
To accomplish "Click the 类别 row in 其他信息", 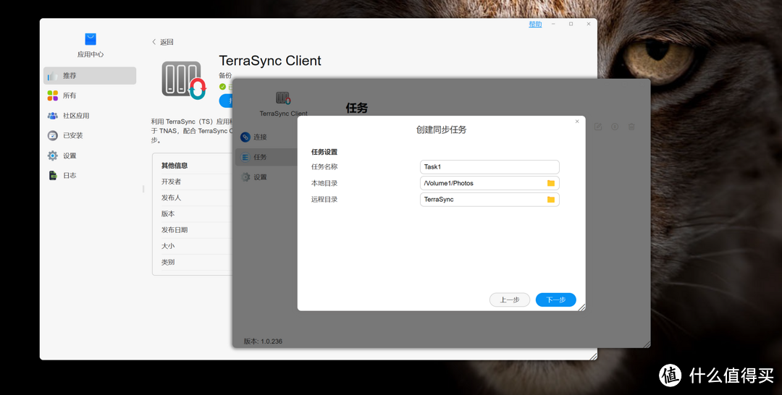I will 196,262.
